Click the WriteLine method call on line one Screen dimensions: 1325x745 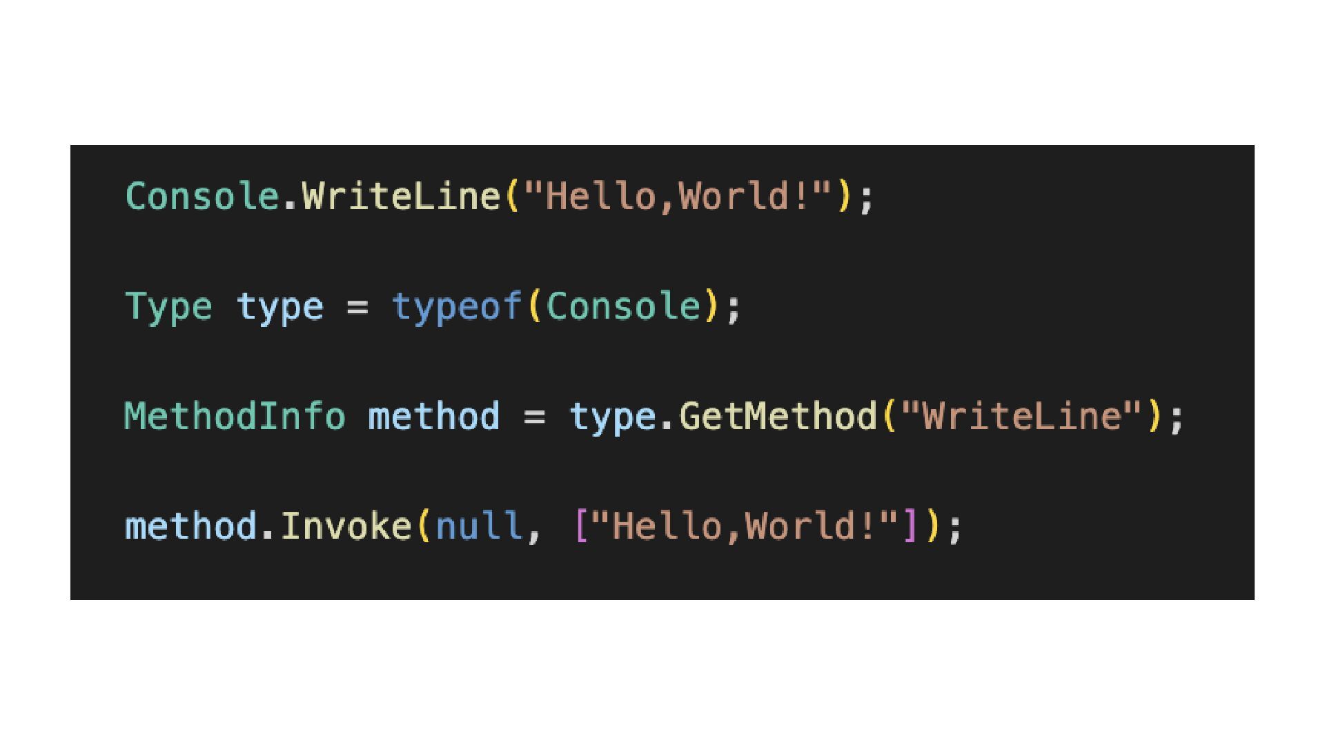[x=401, y=196]
